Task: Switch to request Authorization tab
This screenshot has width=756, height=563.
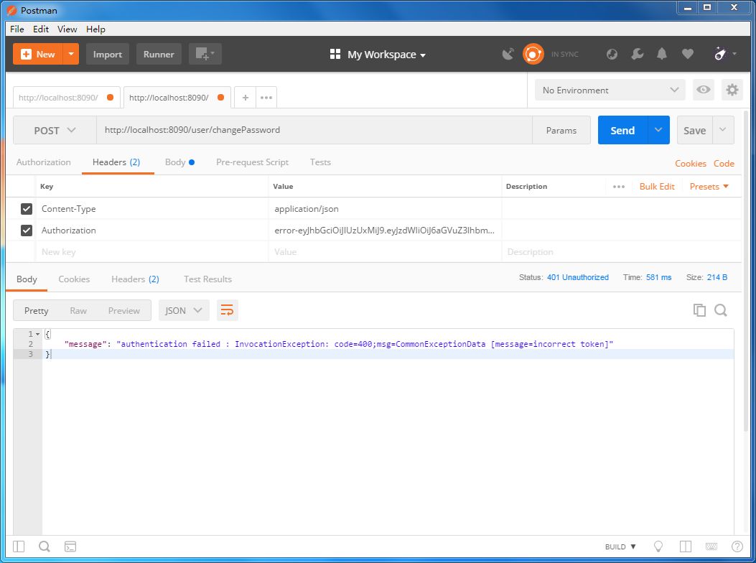Action: (43, 162)
